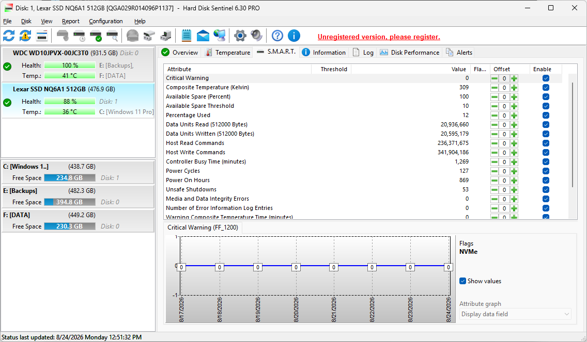Click the Value column header
The image size is (587, 342).
click(410, 69)
